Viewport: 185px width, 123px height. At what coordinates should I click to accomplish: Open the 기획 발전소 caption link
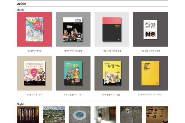point(112,95)
